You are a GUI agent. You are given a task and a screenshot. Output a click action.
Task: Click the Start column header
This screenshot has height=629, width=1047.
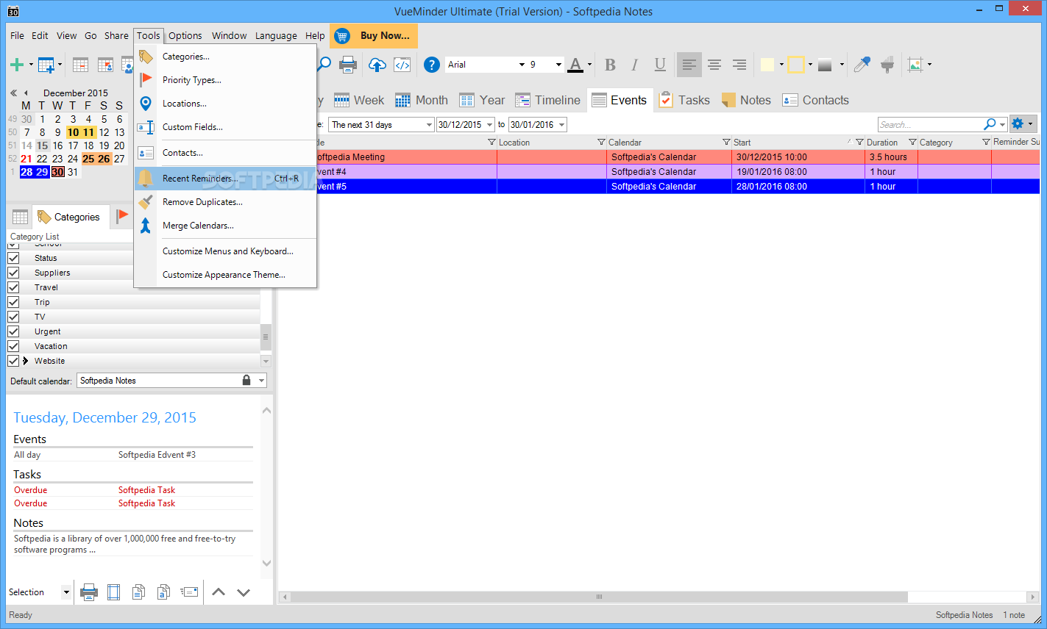point(798,142)
